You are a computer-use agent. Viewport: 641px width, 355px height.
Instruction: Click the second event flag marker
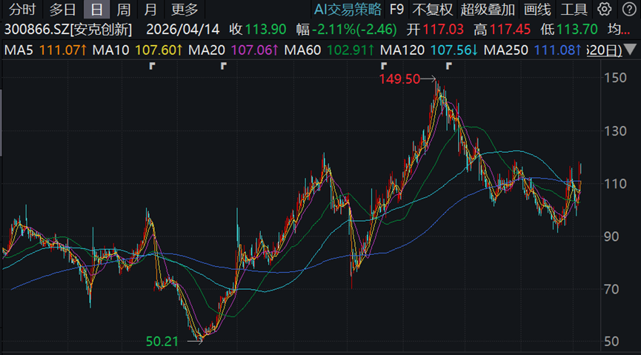223,65
